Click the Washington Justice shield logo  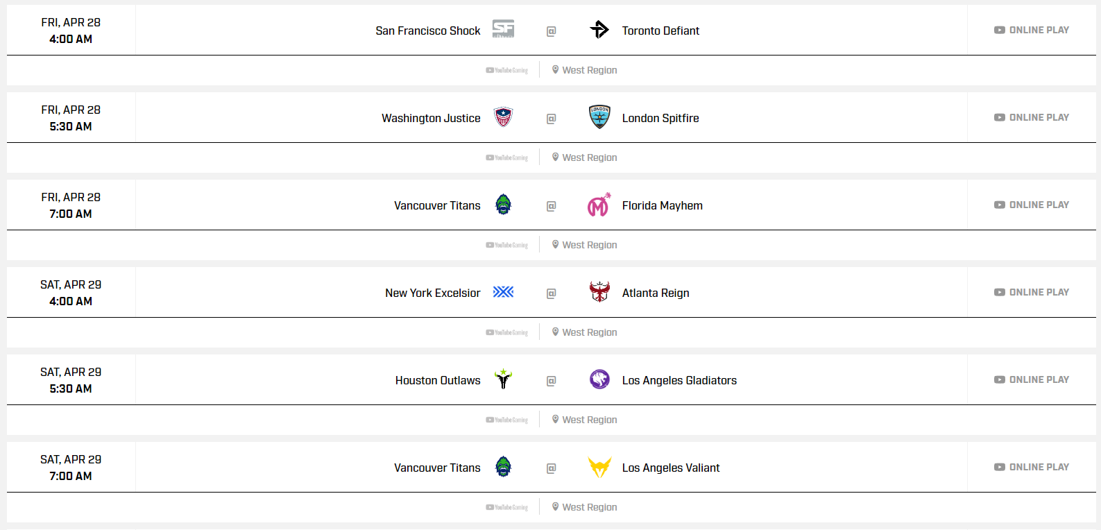pyautogui.click(x=503, y=117)
